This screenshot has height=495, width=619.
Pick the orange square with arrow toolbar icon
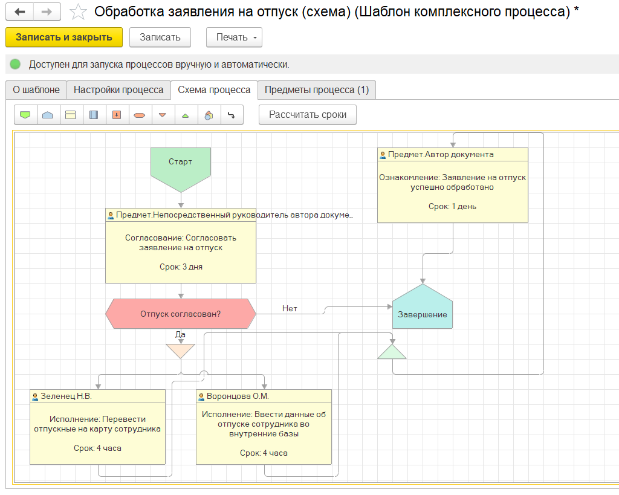[117, 115]
